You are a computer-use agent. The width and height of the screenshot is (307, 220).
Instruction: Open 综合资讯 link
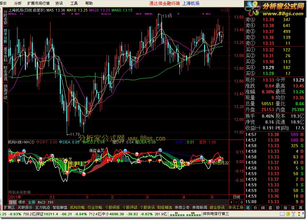[217, 208]
